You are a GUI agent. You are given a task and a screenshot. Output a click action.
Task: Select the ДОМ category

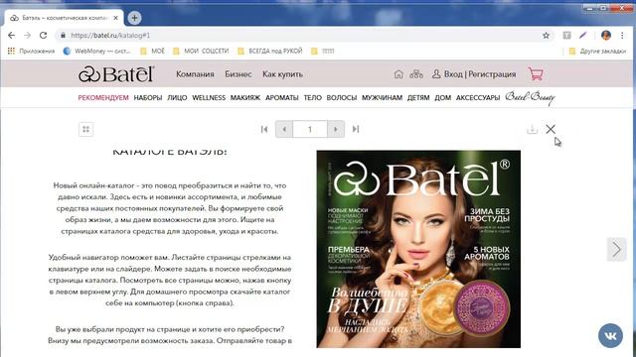tap(442, 97)
